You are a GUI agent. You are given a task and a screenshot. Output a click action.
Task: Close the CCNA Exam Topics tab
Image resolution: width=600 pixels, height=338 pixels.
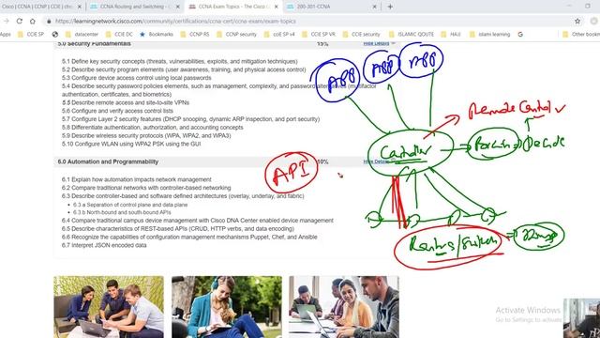click(x=277, y=7)
